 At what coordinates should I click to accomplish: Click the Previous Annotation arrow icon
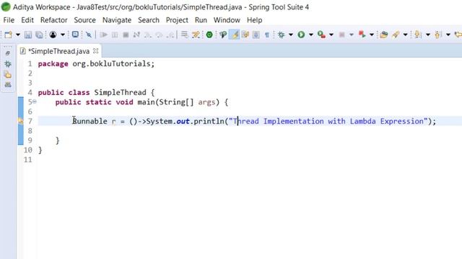tap(438, 35)
